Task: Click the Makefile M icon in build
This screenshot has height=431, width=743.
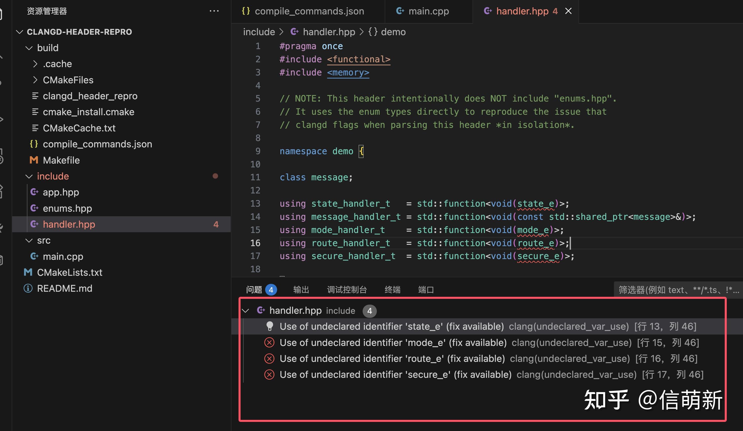Action: click(34, 160)
